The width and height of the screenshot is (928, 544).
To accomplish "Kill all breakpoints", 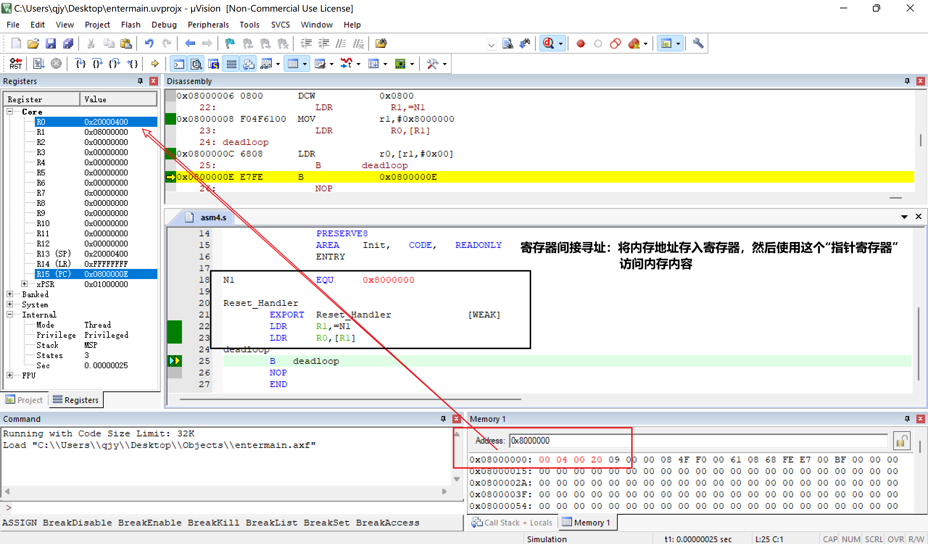I will click(634, 43).
